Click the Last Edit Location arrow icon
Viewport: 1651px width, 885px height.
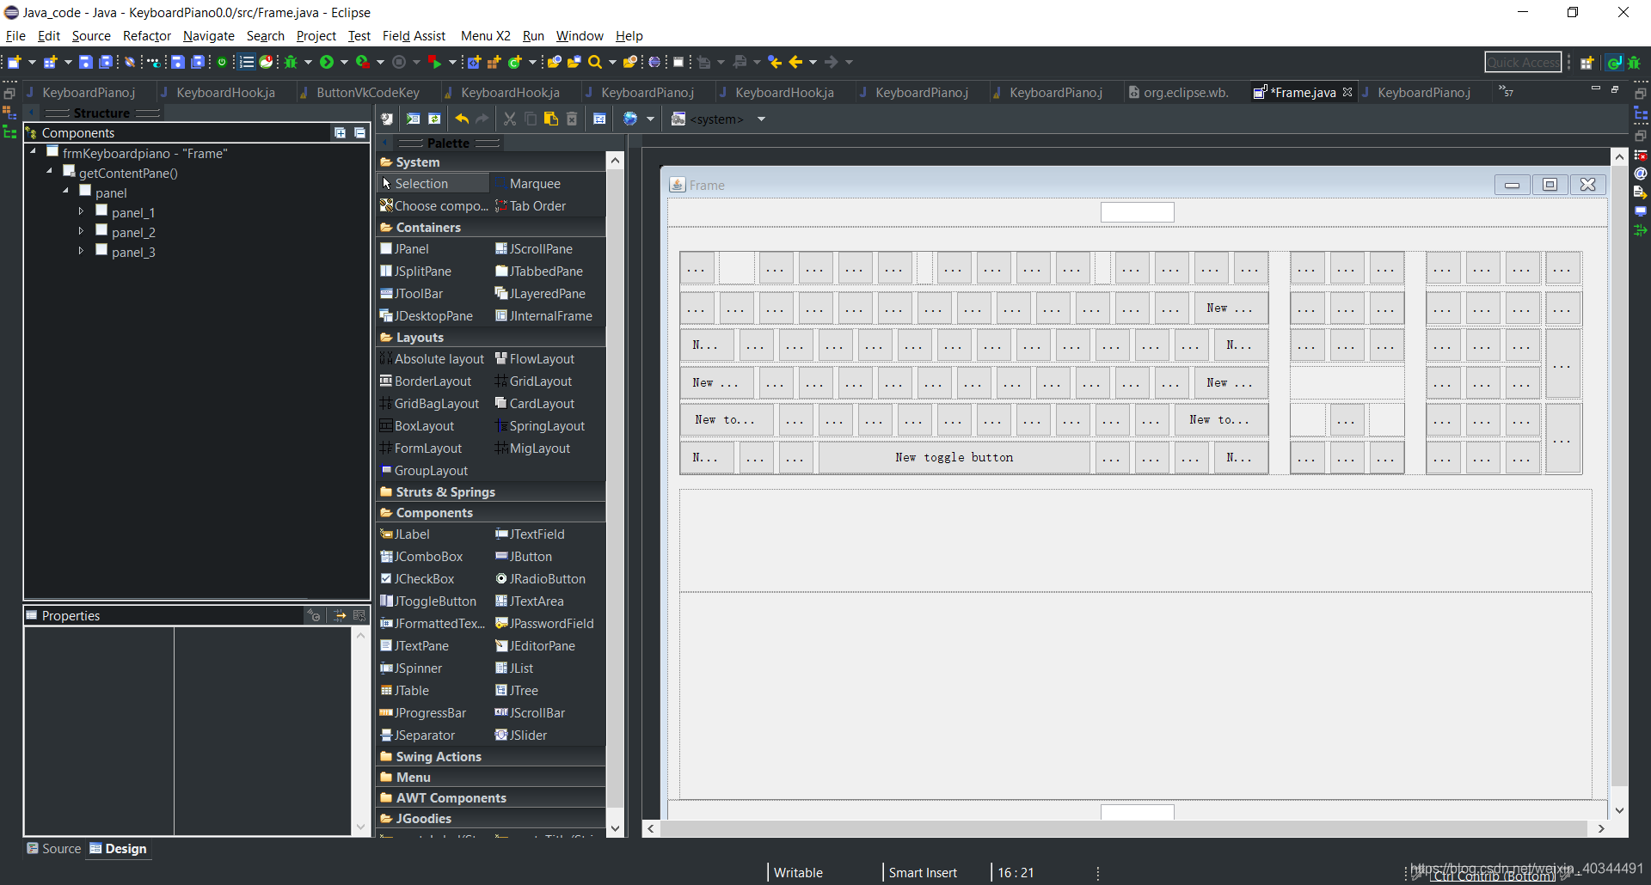(775, 62)
